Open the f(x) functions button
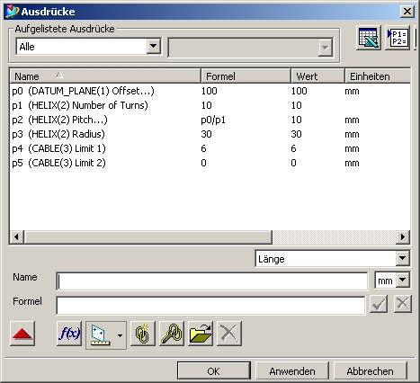Screen dimensions: 420x383 pyautogui.click(x=69, y=334)
